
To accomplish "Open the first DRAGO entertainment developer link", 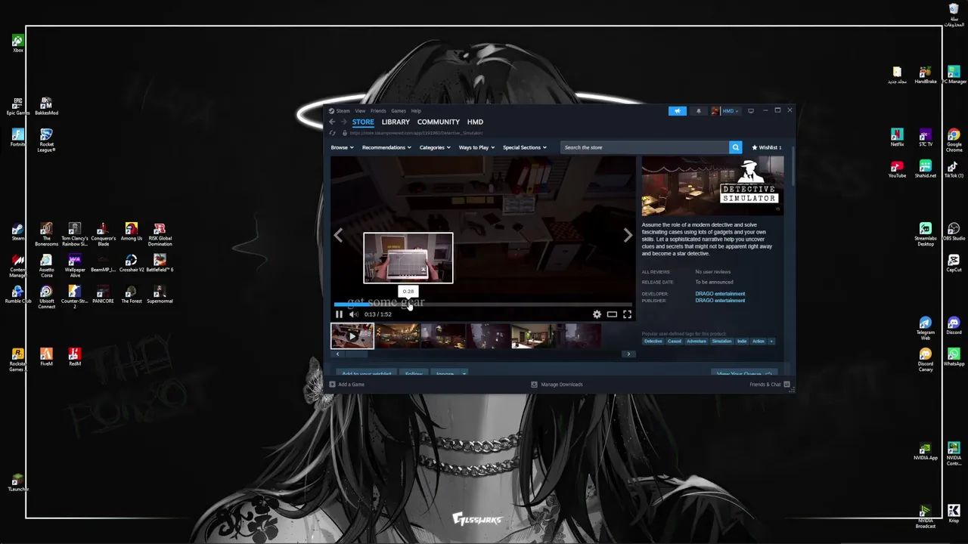I will [x=720, y=294].
